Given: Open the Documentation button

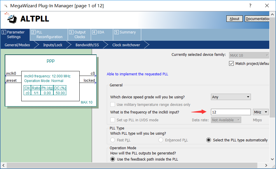Looking at the screenshot, I should (257, 19).
